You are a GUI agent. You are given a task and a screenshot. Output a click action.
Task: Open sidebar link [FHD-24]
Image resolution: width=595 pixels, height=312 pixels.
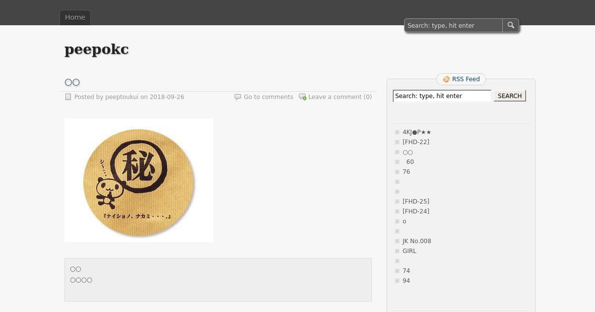(x=416, y=211)
